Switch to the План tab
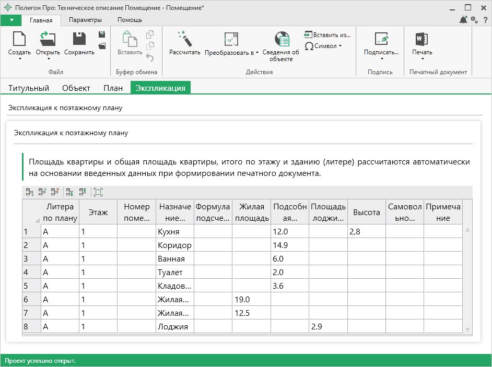Viewport: 492px width, 367px height. (113, 88)
